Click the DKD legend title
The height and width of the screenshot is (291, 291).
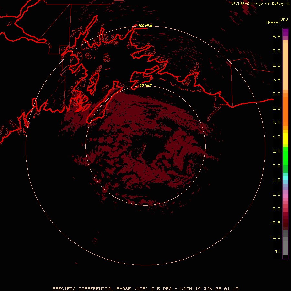click(284, 19)
